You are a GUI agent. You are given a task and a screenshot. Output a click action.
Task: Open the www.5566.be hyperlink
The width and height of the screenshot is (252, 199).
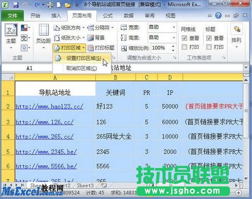point(46,166)
